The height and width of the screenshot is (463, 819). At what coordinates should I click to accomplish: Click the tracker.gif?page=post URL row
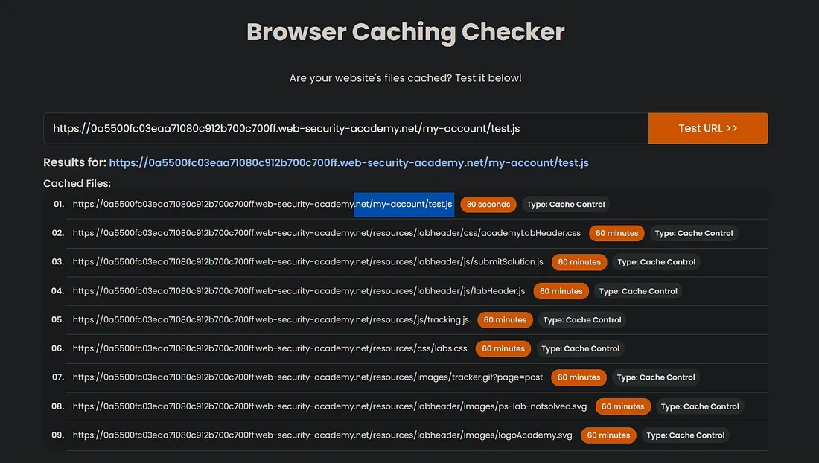click(307, 377)
